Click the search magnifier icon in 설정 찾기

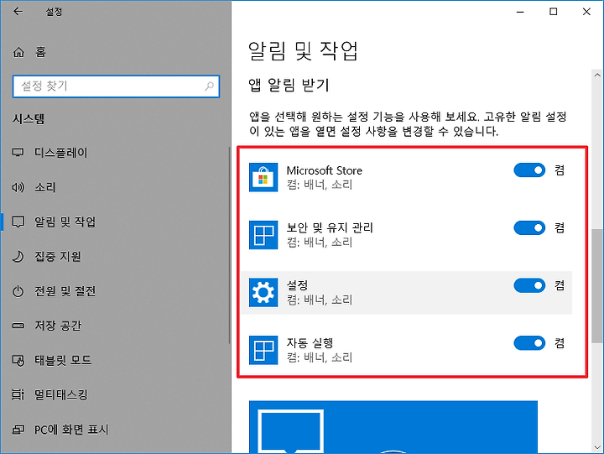tap(209, 86)
